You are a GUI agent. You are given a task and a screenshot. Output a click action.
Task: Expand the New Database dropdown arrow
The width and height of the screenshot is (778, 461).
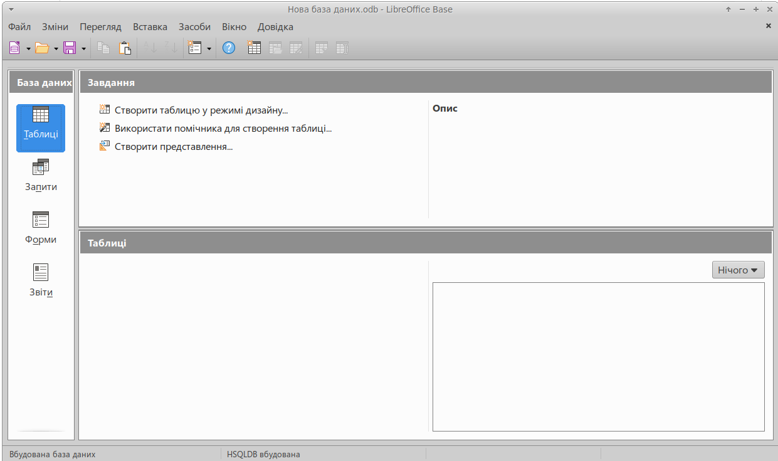(x=28, y=48)
